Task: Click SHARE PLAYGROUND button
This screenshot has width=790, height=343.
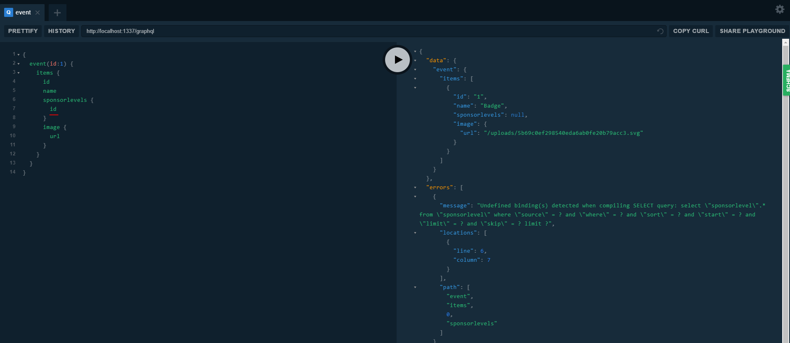Action: click(752, 31)
